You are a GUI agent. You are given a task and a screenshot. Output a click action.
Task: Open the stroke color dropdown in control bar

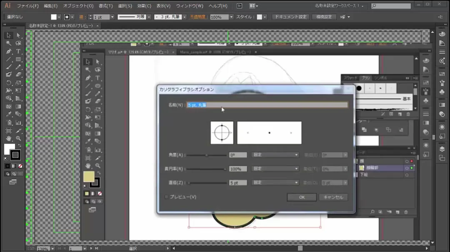(x=72, y=17)
